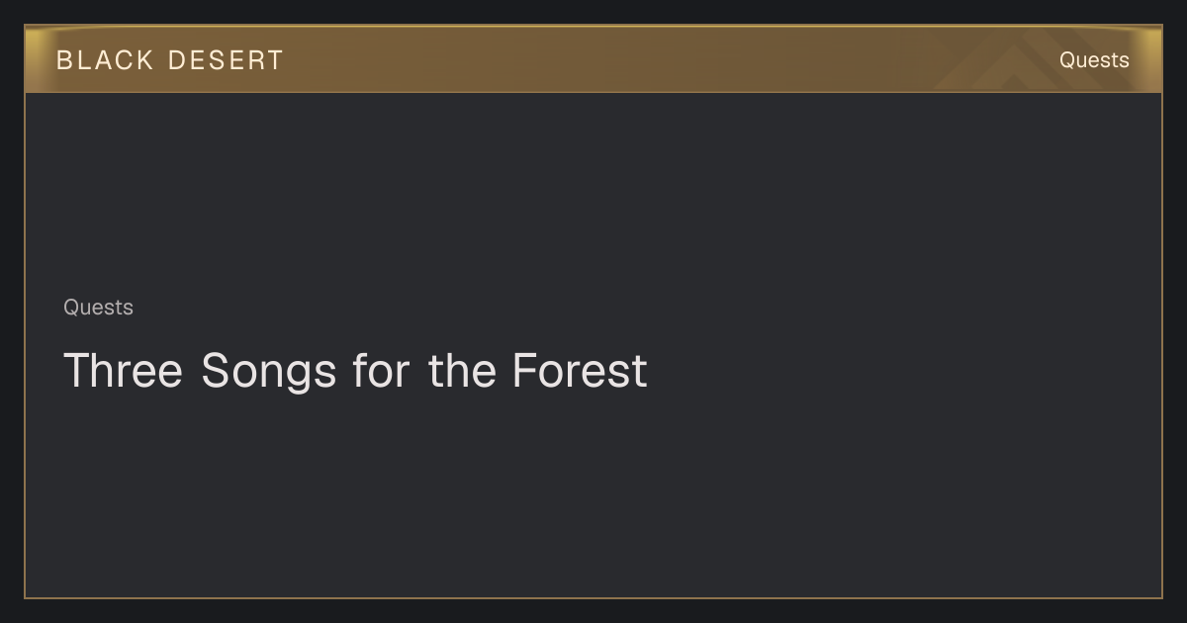Viewport: 1187px width, 623px height.
Task: Go to the Black Desert home via the logo
Action: (169, 60)
